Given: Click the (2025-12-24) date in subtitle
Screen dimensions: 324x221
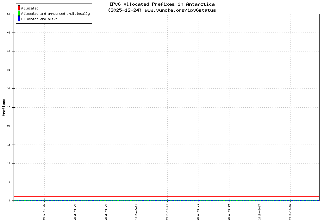Looking at the screenshot, I should point(125,10).
